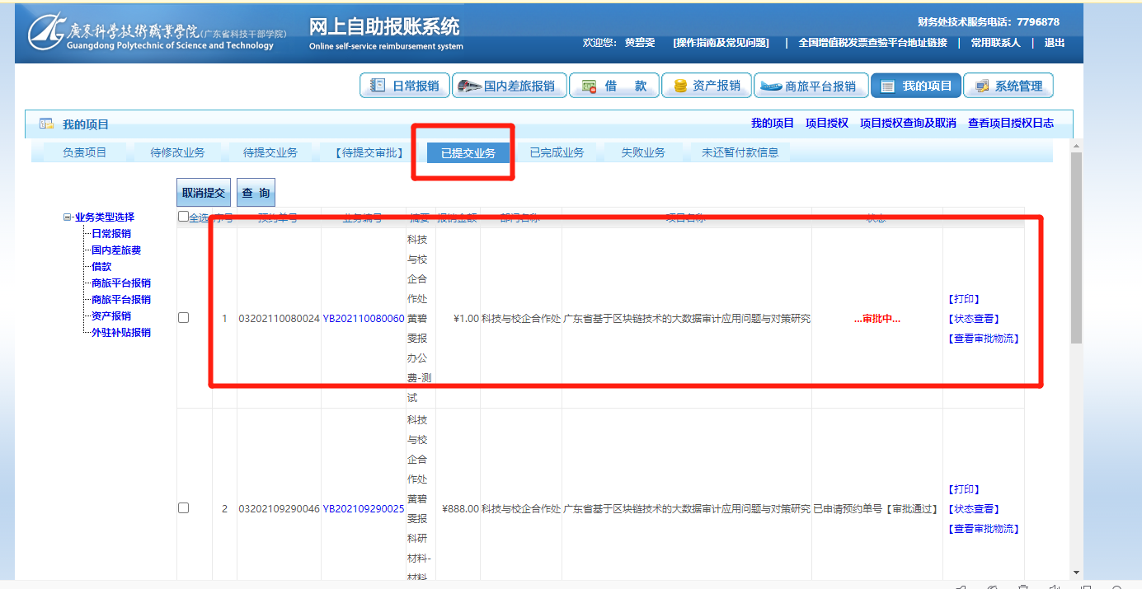This screenshot has width=1142, height=589.
Task: Click the 已申请预约单号【审批通过】 status
Action: click(876, 509)
